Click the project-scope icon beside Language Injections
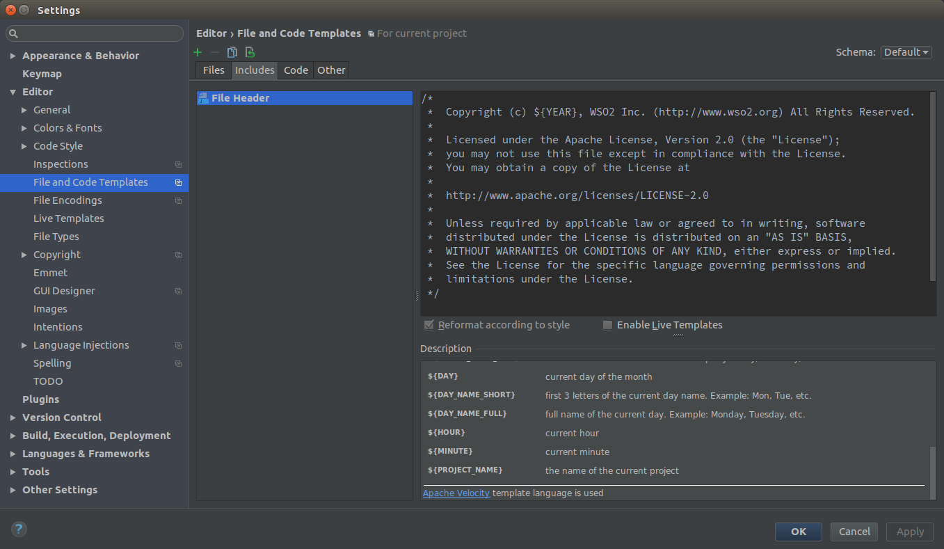Screen dimensions: 944x549 (179, 346)
